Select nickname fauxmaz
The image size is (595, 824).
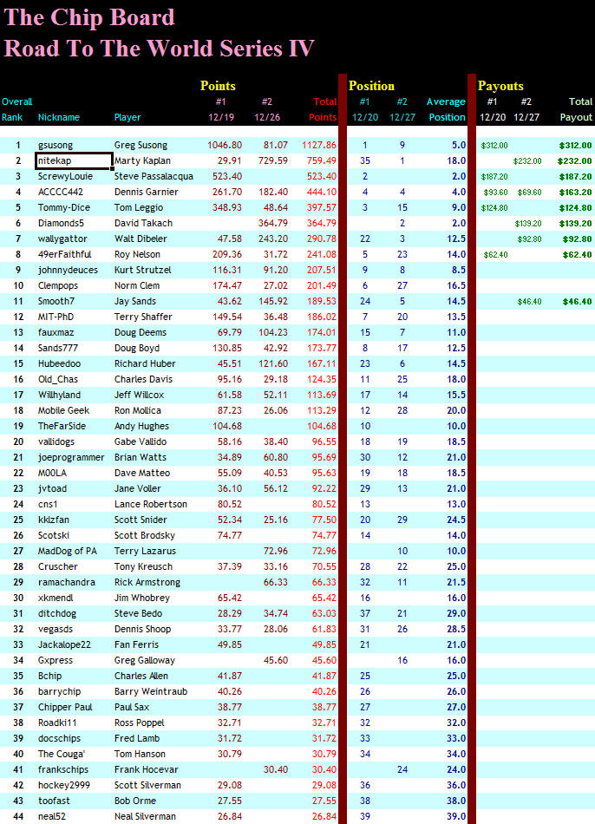coord(56,333)
